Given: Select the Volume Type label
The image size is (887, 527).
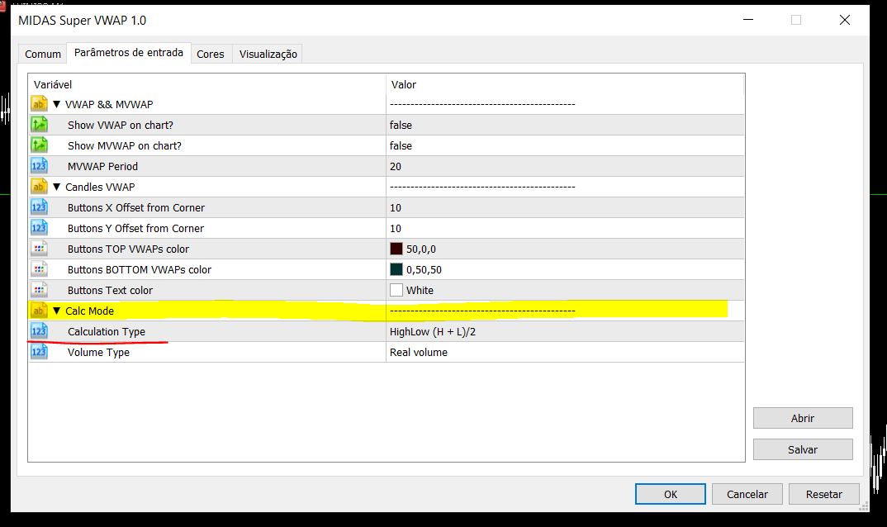Looking at the screenshot, I should coord(98,352).
